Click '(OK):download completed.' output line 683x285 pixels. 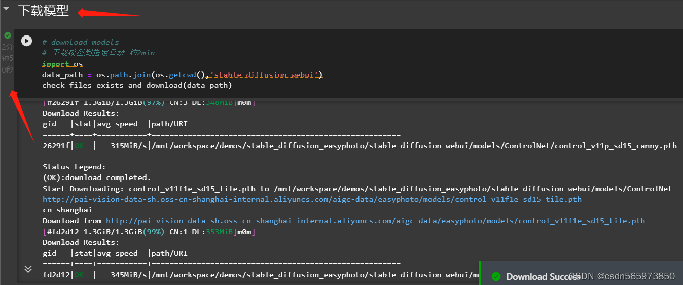pos(97,177)
